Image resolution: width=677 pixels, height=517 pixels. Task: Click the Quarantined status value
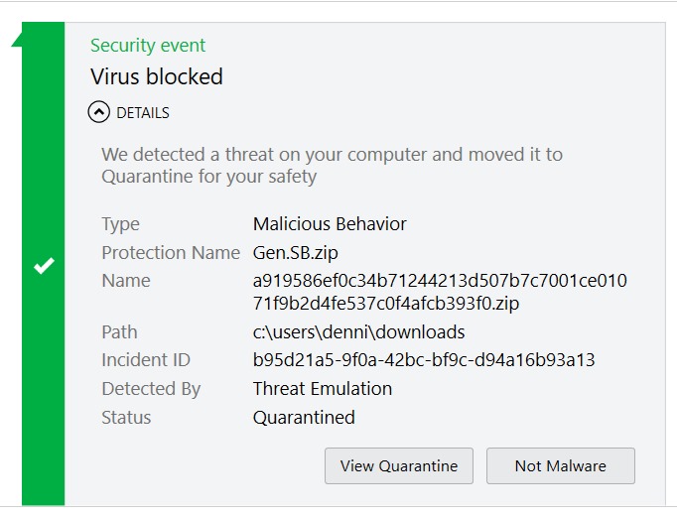click(x=304, y=417)
